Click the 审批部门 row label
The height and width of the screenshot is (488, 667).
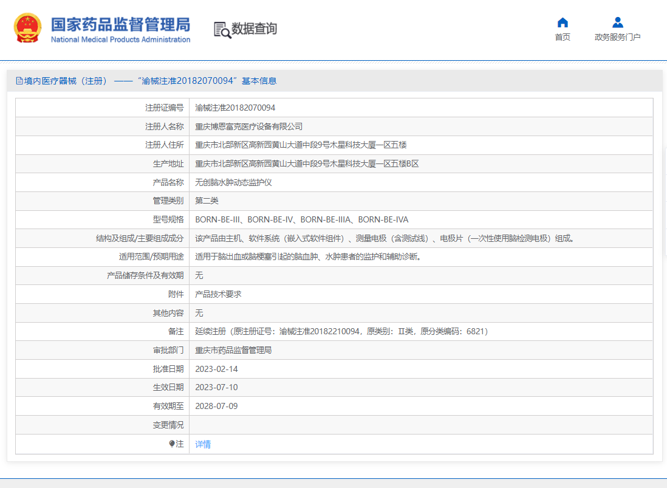(x=168, y=350)
